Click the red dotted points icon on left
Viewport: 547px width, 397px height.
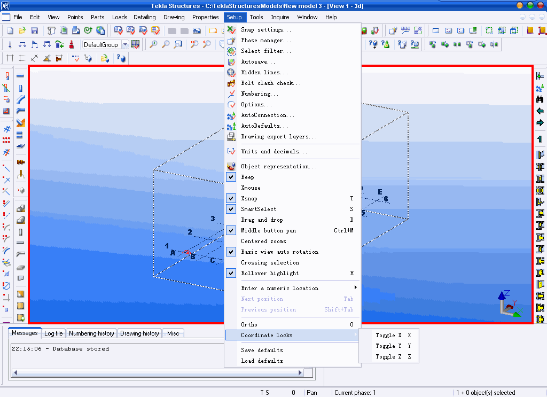click(6, 140)
